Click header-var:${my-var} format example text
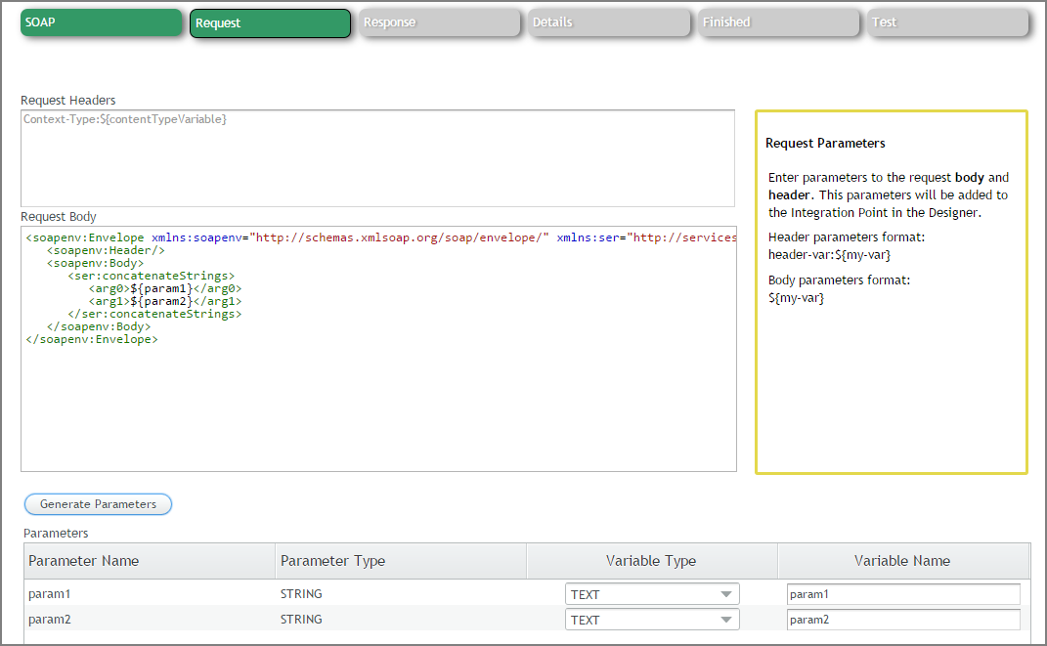Screen dimensions: 1047x646 829,254
